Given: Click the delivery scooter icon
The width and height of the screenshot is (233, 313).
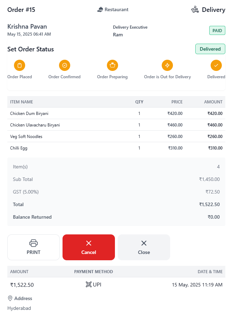Looking at the screenshot, I should (x=195, y=9).
